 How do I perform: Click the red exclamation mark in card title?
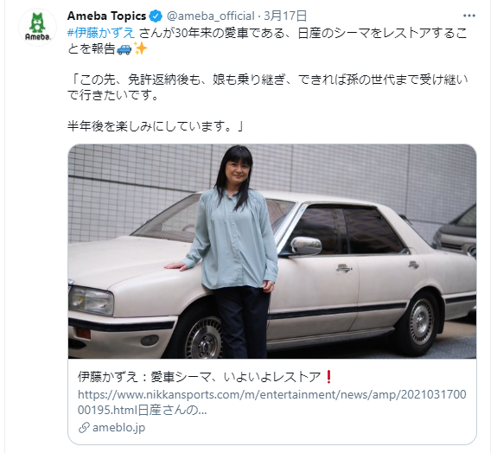pos(328,377)
